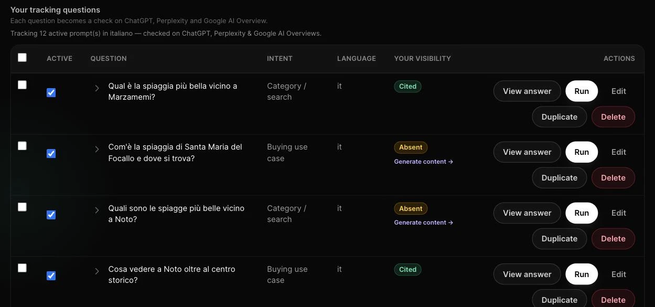This screenshot has width=655, height=307.
Task: Expand the Cosa vedere a Noto row chevron
Action: (97, 271)
